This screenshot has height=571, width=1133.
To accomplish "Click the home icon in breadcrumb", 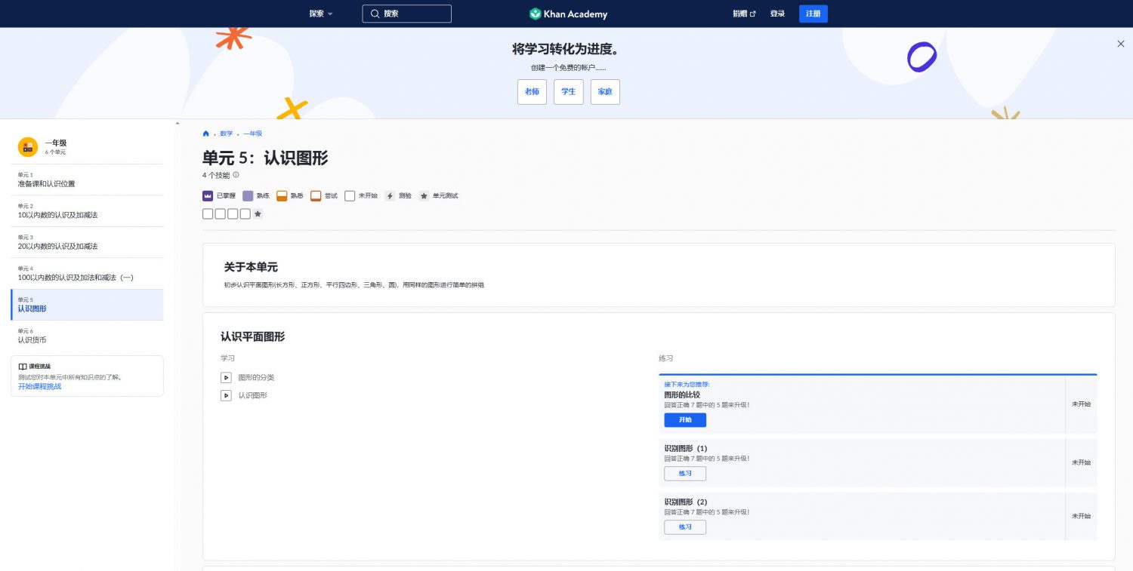I will (x=205, y=134).
